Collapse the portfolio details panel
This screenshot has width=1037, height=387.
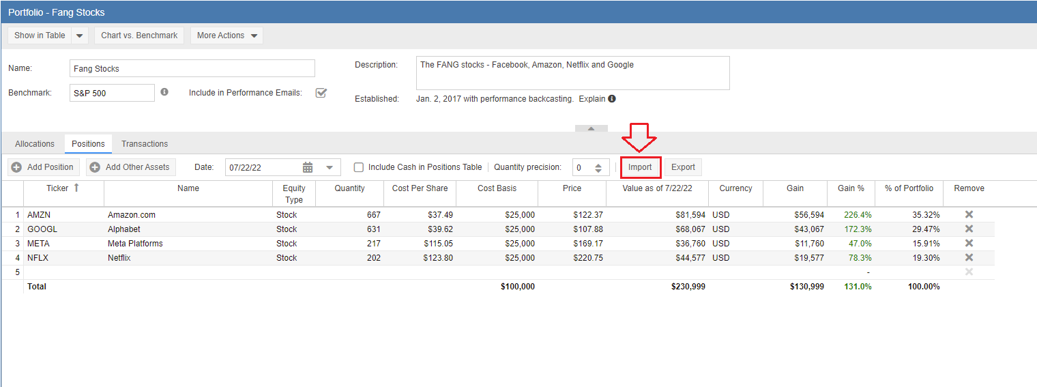(x=591, y=128)
